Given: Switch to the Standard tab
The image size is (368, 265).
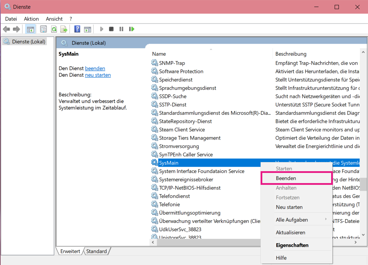Looking at the screenshot, I should 97,251.
